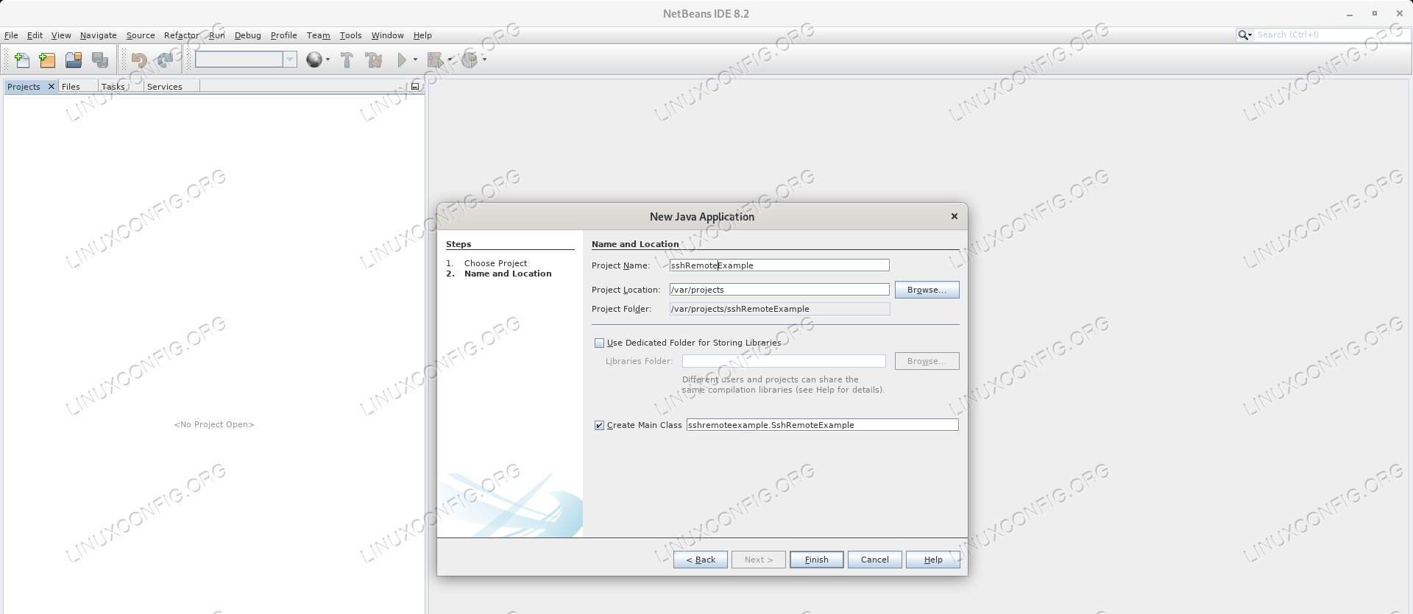Cancel the New Java Application wizard

874,560
